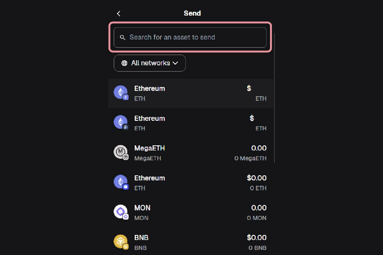383x255 pixels.
Task: Select the MegaETH asset name
Action: point(149,148)
